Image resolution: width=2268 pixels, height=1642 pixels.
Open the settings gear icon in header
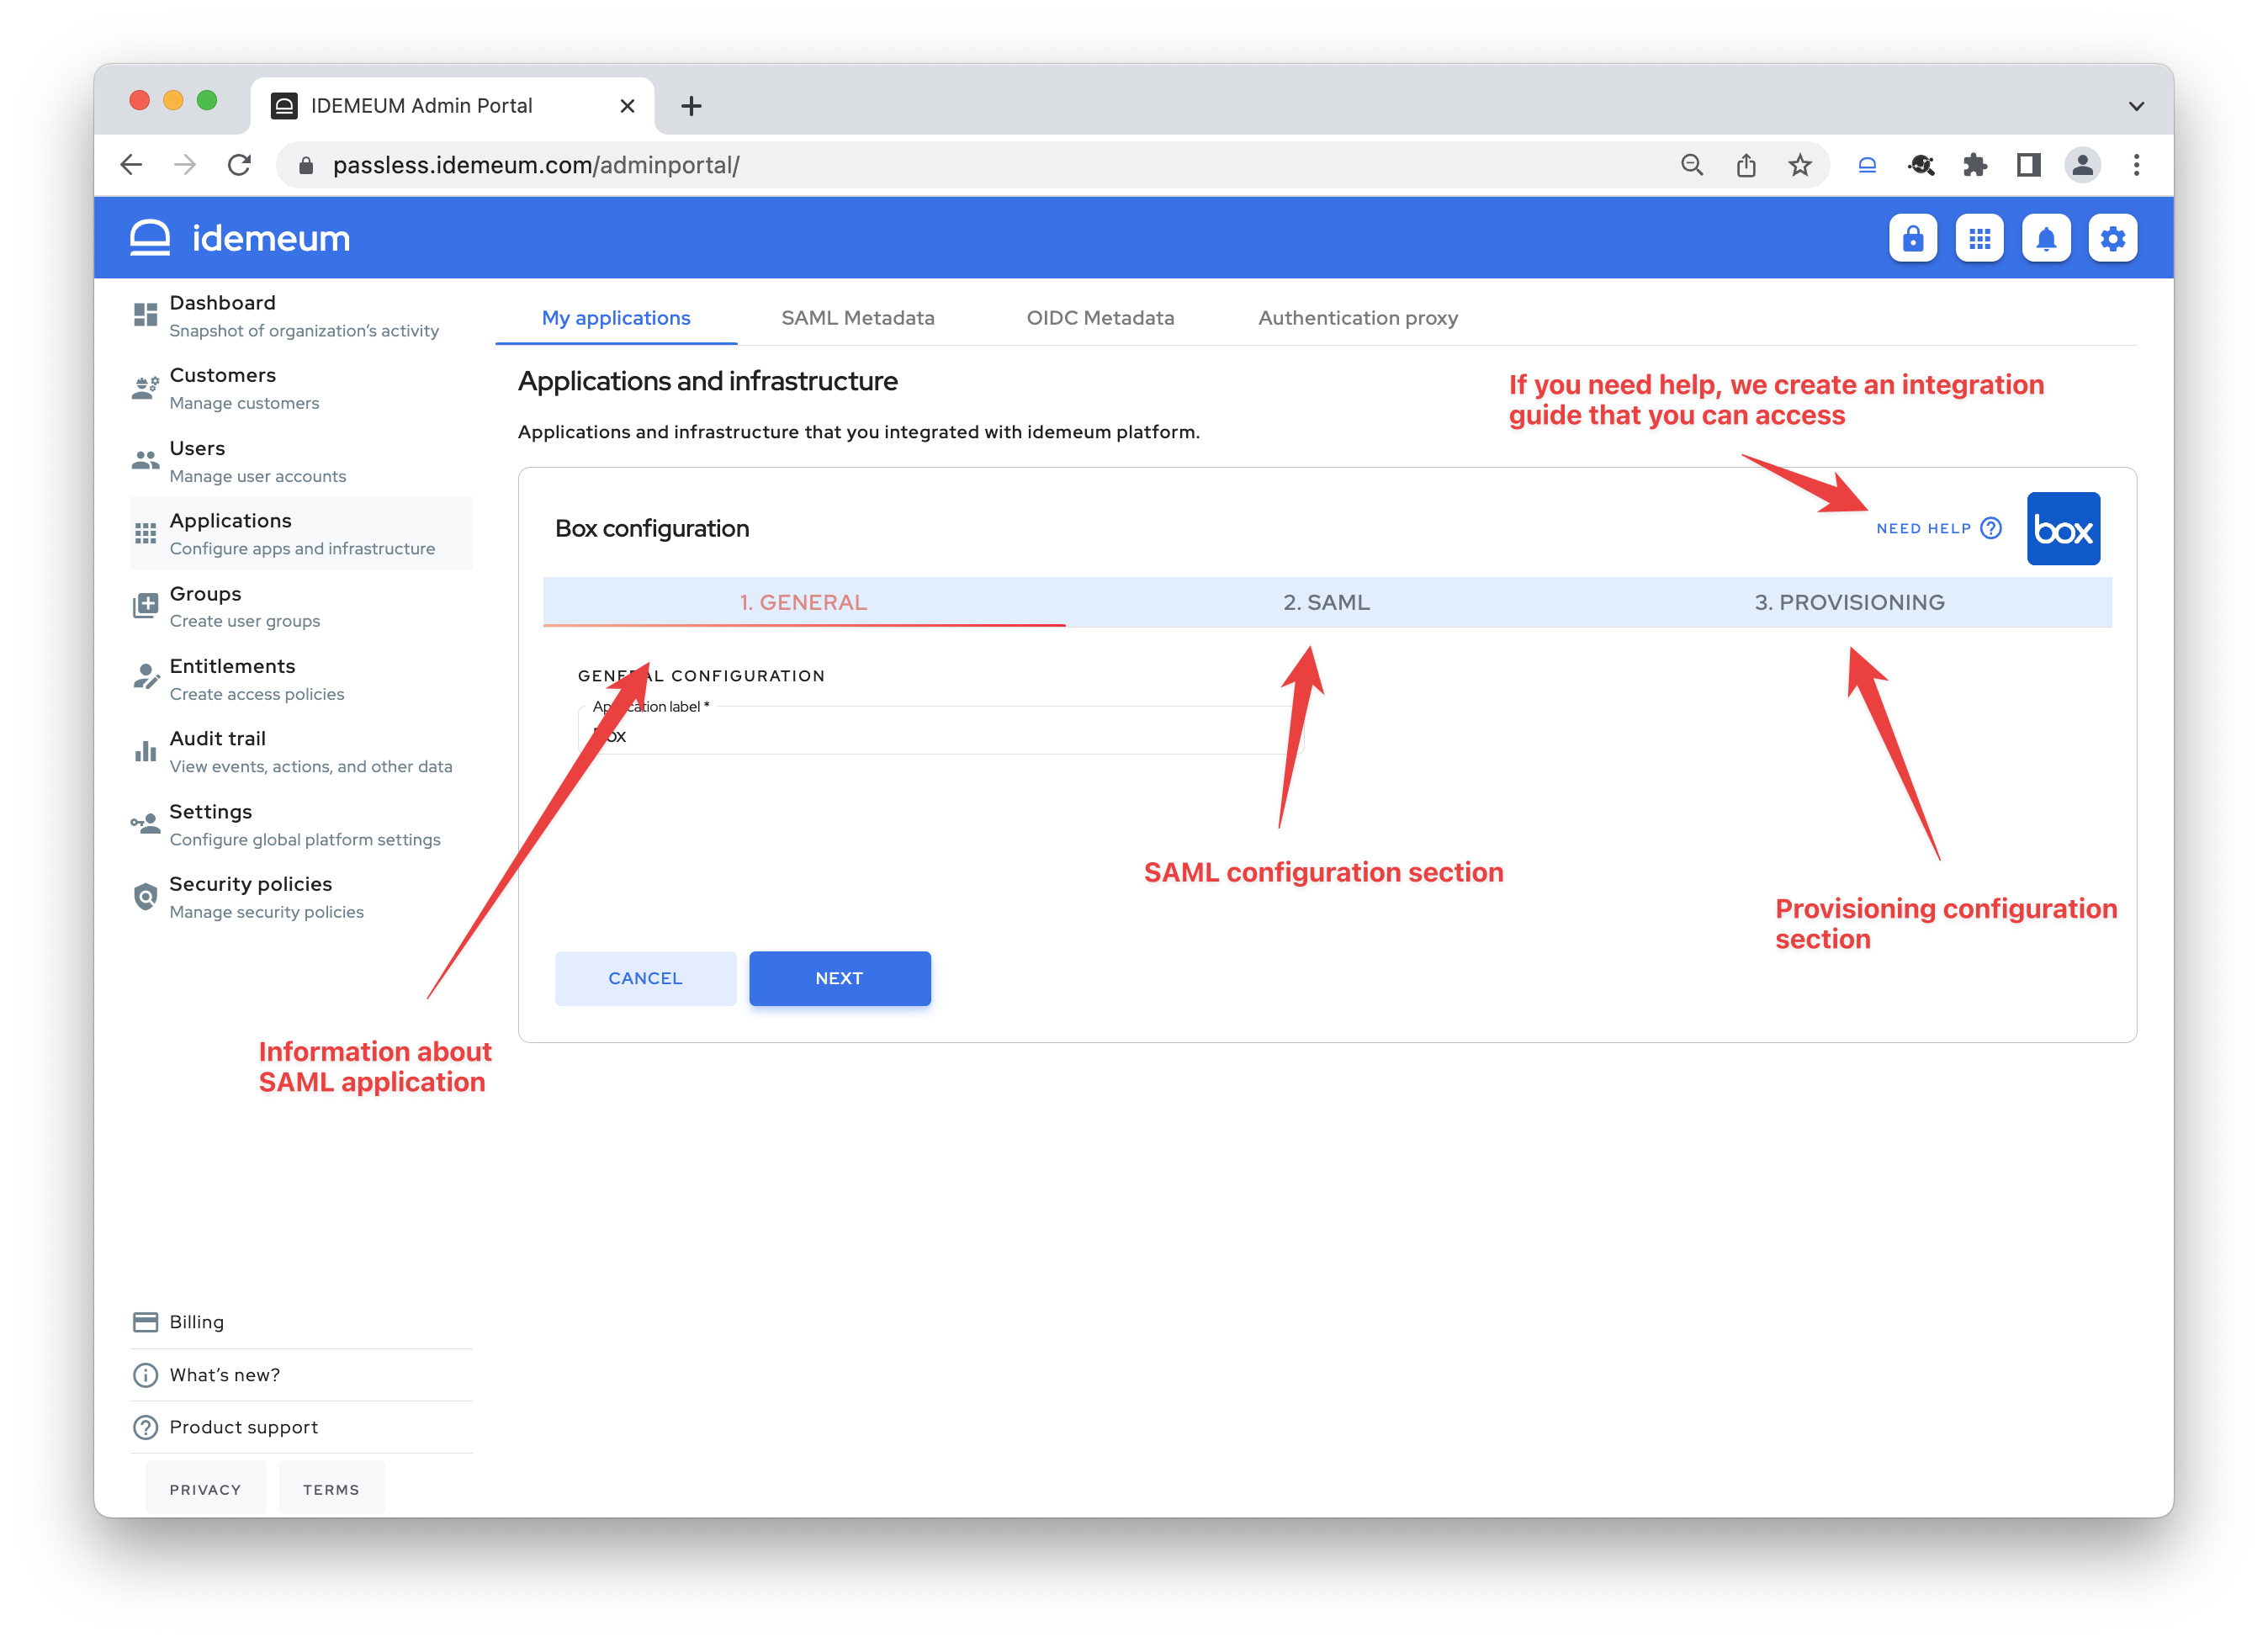(x=2112, y=238)
